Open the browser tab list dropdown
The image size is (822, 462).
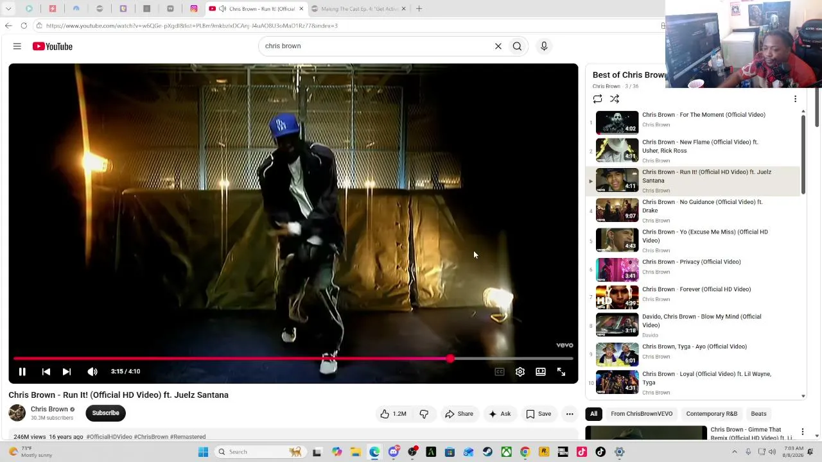coord(8,8)
